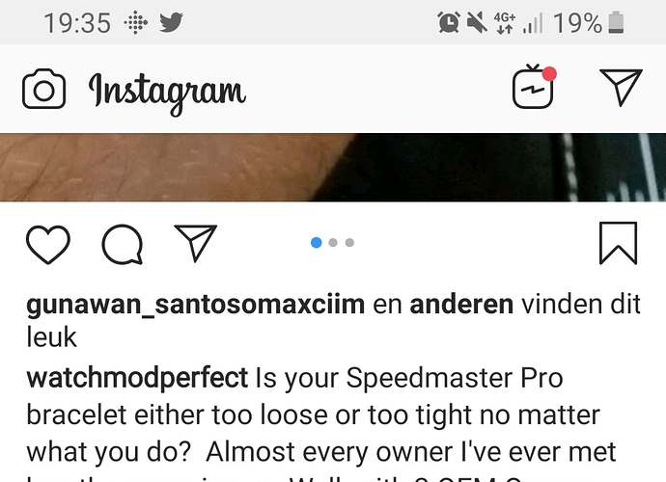Viewport: 666px width, 482px height.
Task: Save the post with the bookmark icon
Action: click(x=618, y=243)
